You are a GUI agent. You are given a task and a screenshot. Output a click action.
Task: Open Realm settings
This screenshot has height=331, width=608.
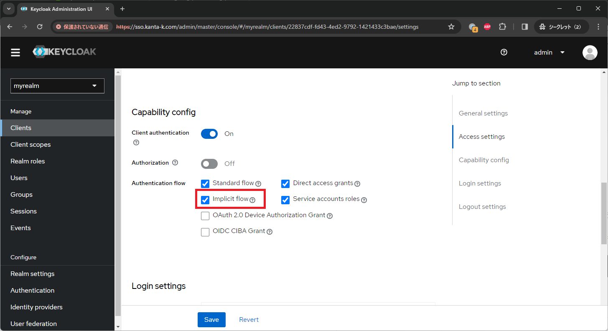pyautogui.click(x=57, y=274)
